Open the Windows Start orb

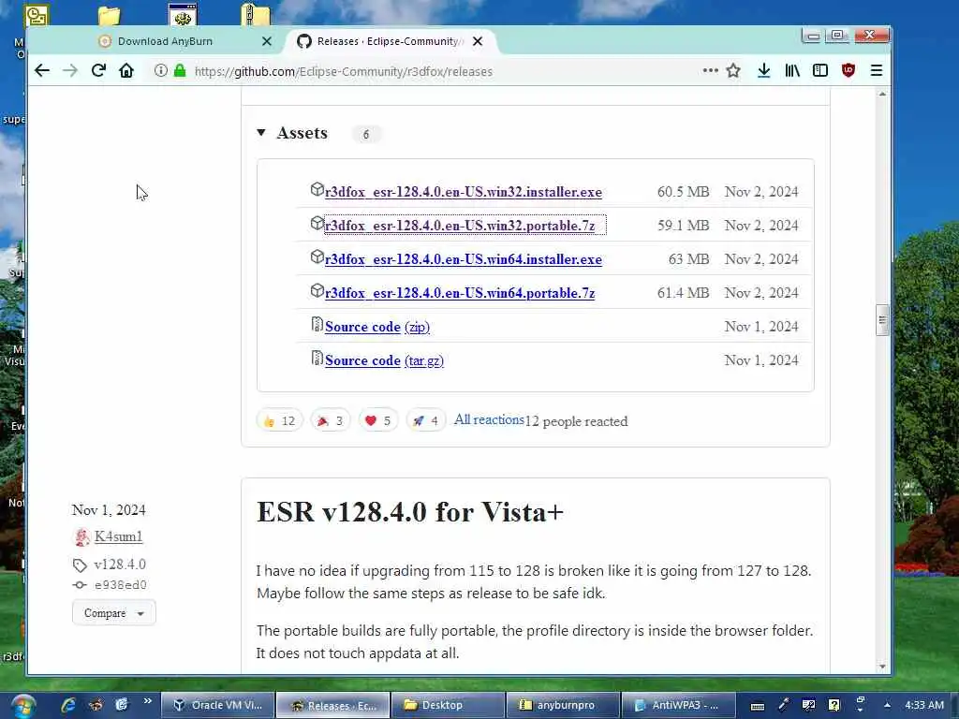point(22,706)
